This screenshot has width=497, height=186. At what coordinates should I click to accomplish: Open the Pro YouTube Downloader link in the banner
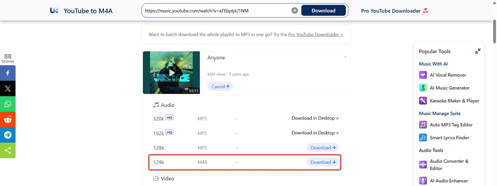(x=316, y=35)
